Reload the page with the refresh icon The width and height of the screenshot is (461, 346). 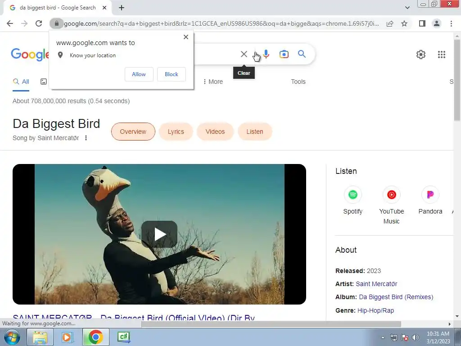pyautogui.click(x=39, y=23)
